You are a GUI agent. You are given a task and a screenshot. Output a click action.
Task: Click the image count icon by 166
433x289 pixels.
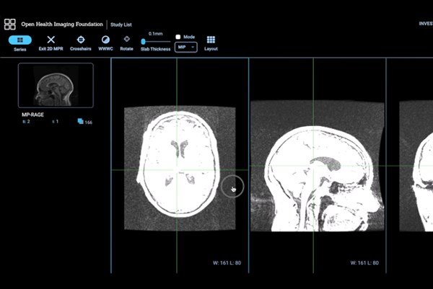pos(80,122)
